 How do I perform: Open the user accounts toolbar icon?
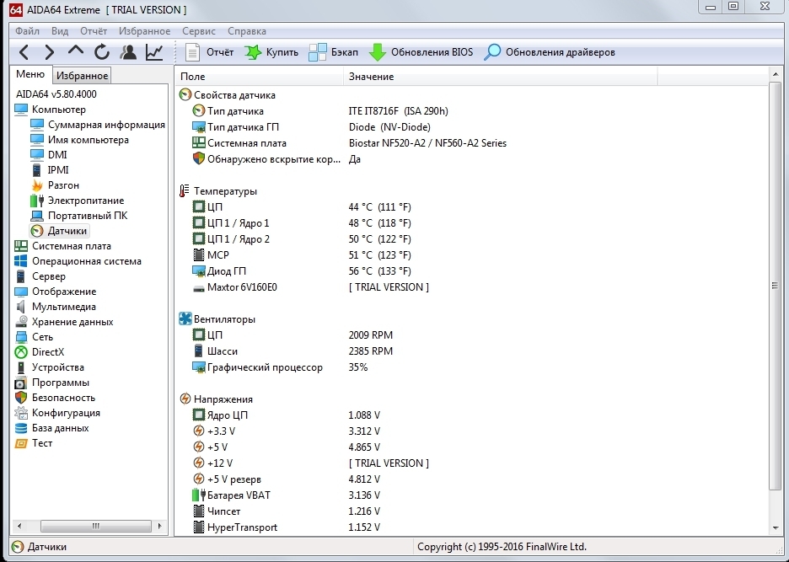pos(128,52)
